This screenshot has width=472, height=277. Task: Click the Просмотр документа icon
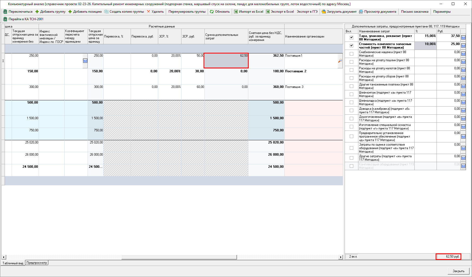click(x=361, y=12)
